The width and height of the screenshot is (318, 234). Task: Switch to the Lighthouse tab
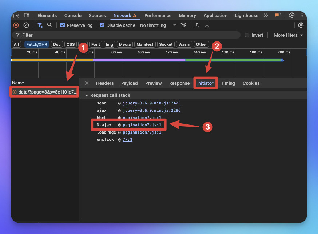pyautogui.click(x=247, y=15)
